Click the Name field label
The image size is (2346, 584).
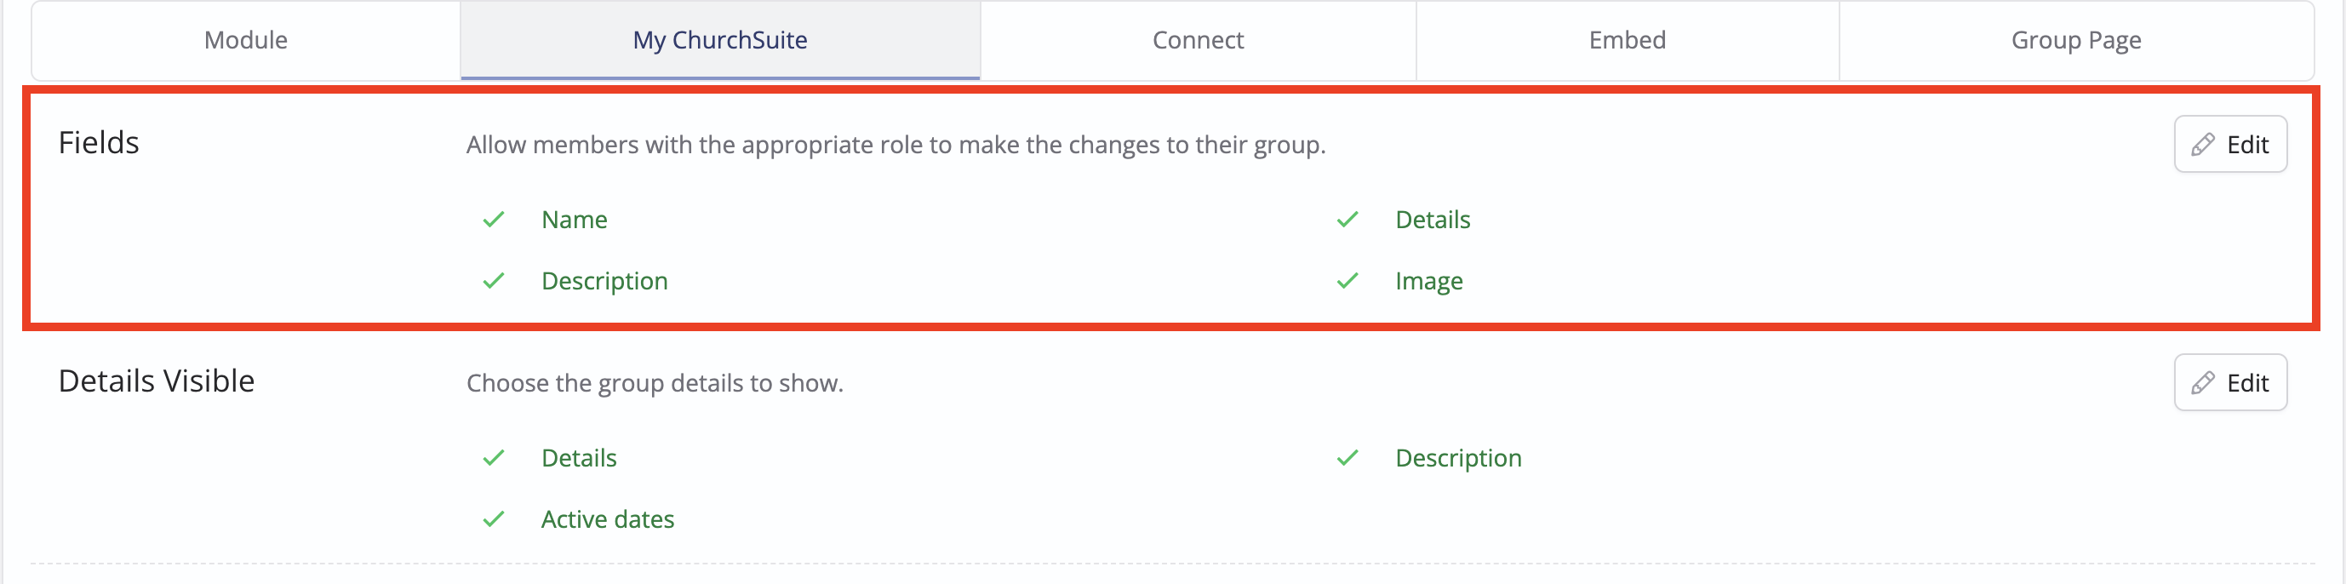point(574,220)
